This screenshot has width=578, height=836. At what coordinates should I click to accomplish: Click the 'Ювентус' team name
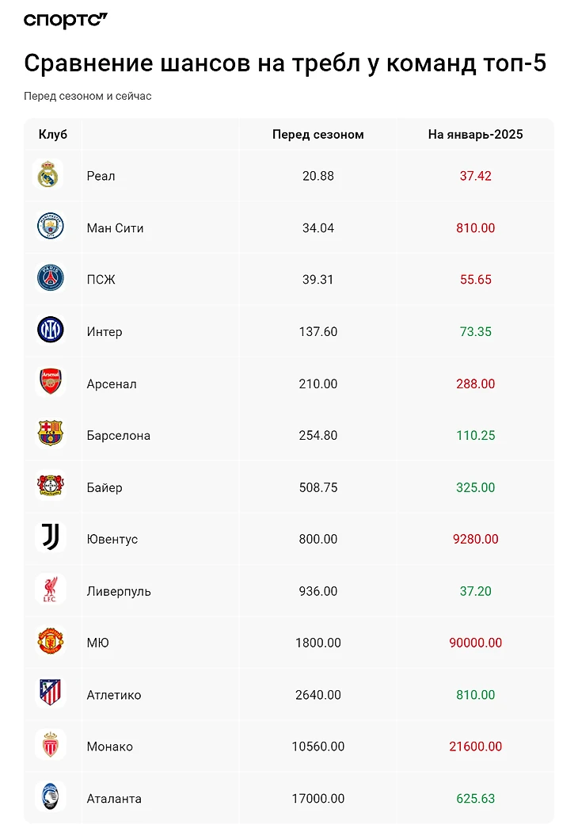point(112,539)
